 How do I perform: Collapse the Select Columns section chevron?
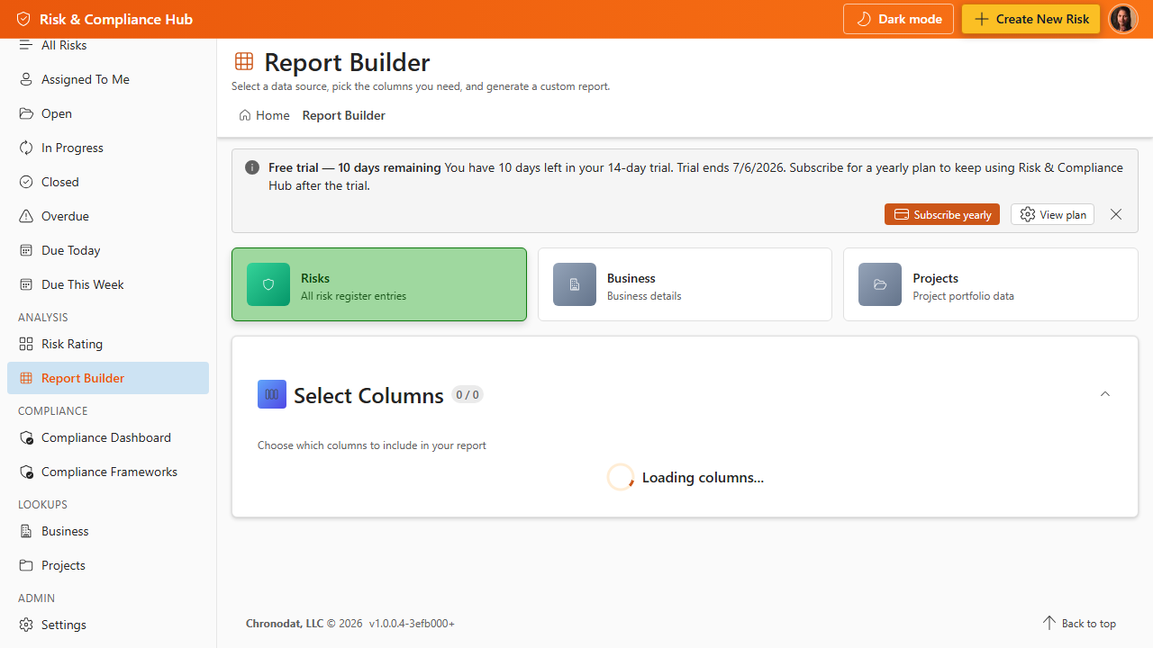pos(1105,394)
